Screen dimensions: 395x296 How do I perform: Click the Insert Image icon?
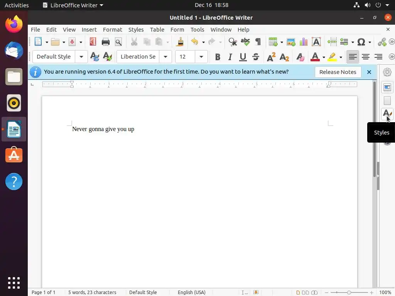click(x=291, y=42)
